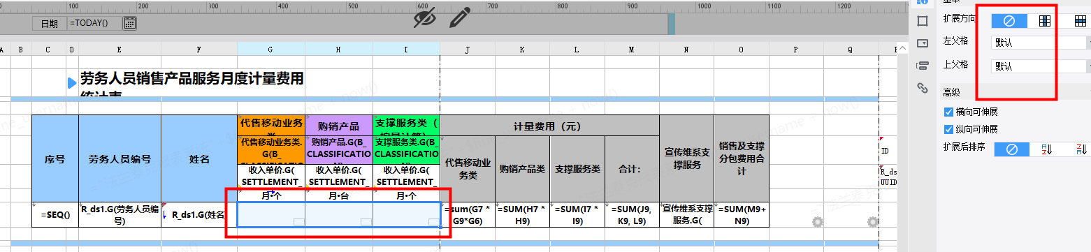Open the hyperlink chain panel icon

pos(922,88)
